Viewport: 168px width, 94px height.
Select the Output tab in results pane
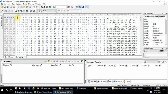(127, 81)
